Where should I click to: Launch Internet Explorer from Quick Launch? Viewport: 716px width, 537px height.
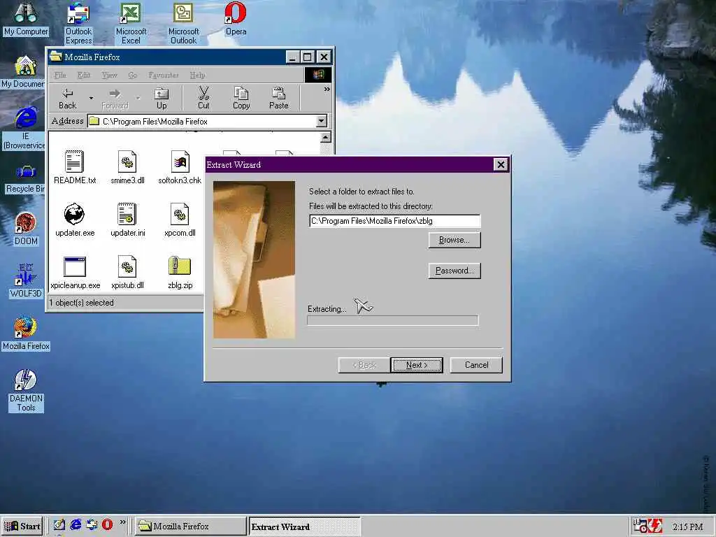(76, 524)
